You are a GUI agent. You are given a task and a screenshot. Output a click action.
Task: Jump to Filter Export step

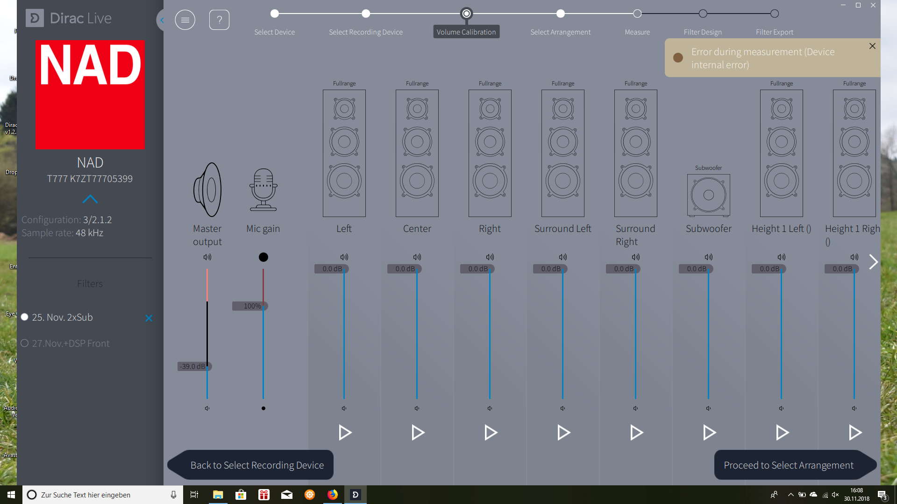(775, 14)
